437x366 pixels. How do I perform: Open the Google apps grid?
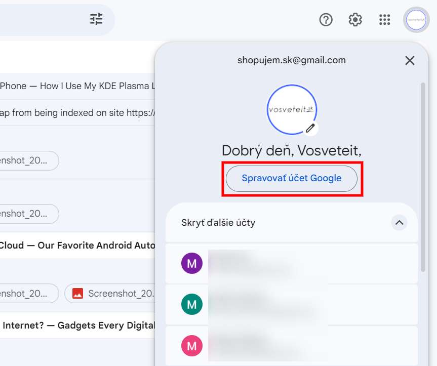click(385, 20)
